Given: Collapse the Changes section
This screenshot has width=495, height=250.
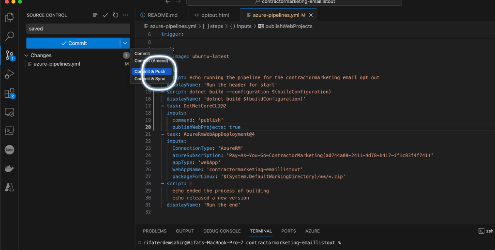Looking at the screenshot, I should pyautogui.click(x=27, y=55).
